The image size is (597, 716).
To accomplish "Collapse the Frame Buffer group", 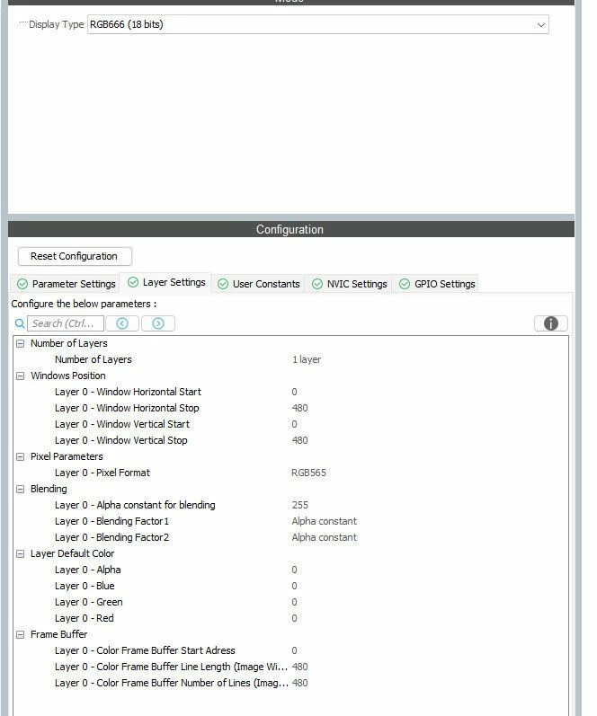I will (20, 635).
